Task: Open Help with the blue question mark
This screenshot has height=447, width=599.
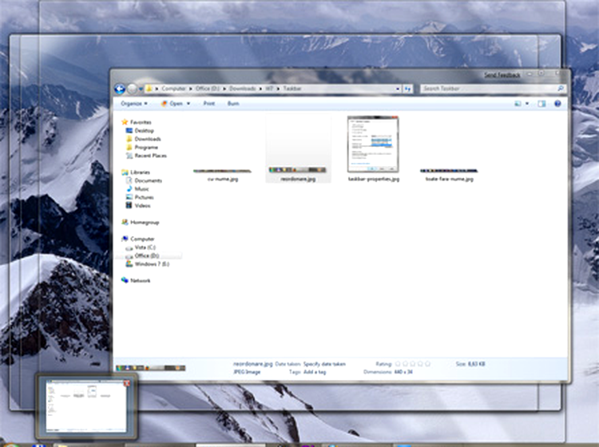Action: click(557, 104)
